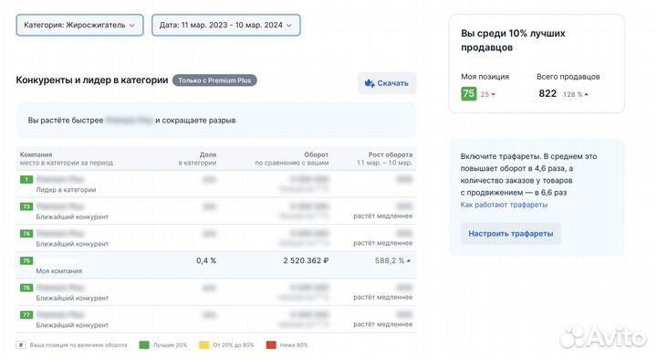Click the green position badge 77

click(26, 314)
